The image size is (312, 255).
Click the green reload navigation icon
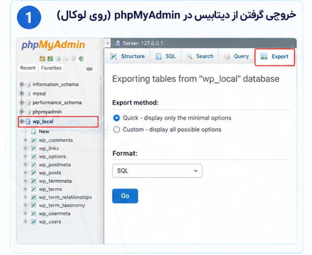(81, 59)
